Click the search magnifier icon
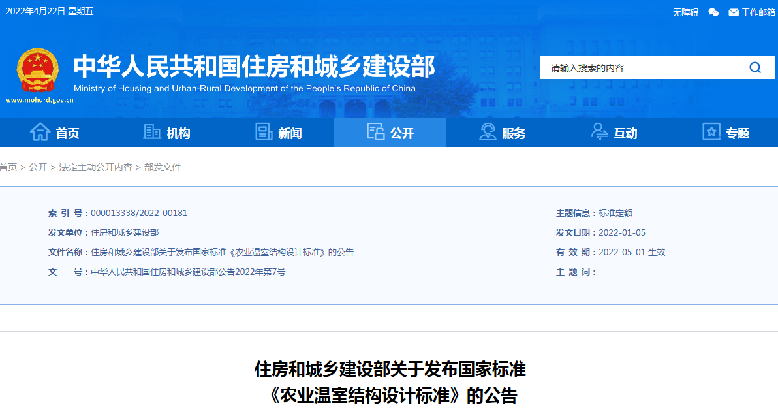This screenshot has width=778, height=414. [755, 67]
